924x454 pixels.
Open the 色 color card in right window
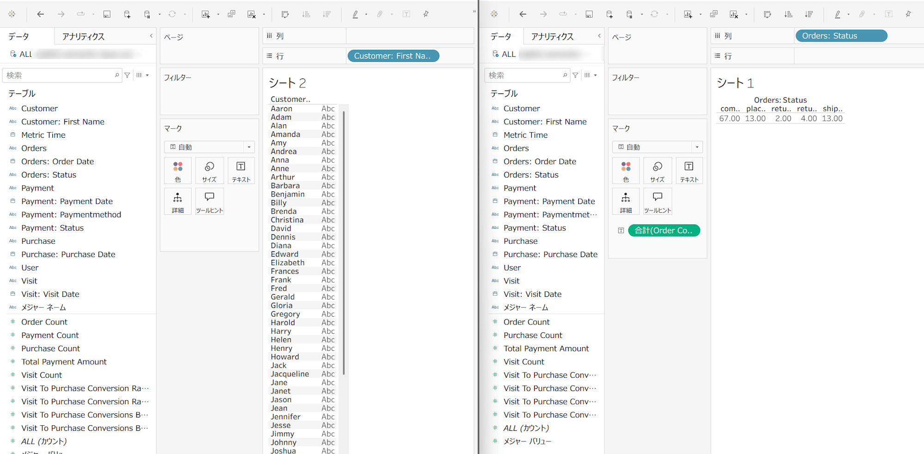coord(626,171)
